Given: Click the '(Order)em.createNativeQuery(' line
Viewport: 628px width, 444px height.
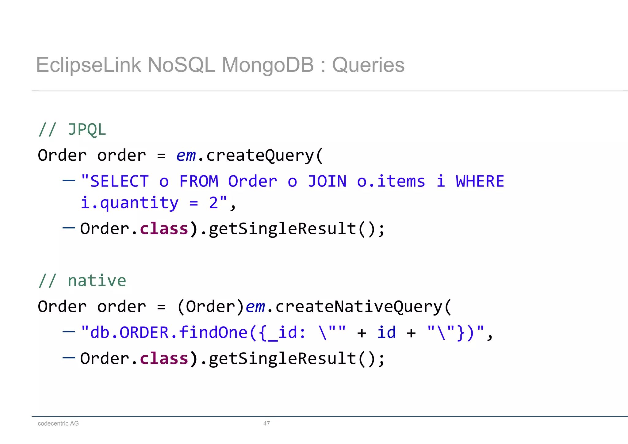Looking at the screenshot, I should [x=245, y=307].
